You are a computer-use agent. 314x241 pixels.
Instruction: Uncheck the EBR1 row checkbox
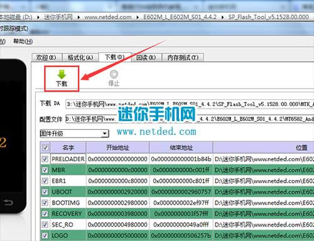(x=45, y=181)
